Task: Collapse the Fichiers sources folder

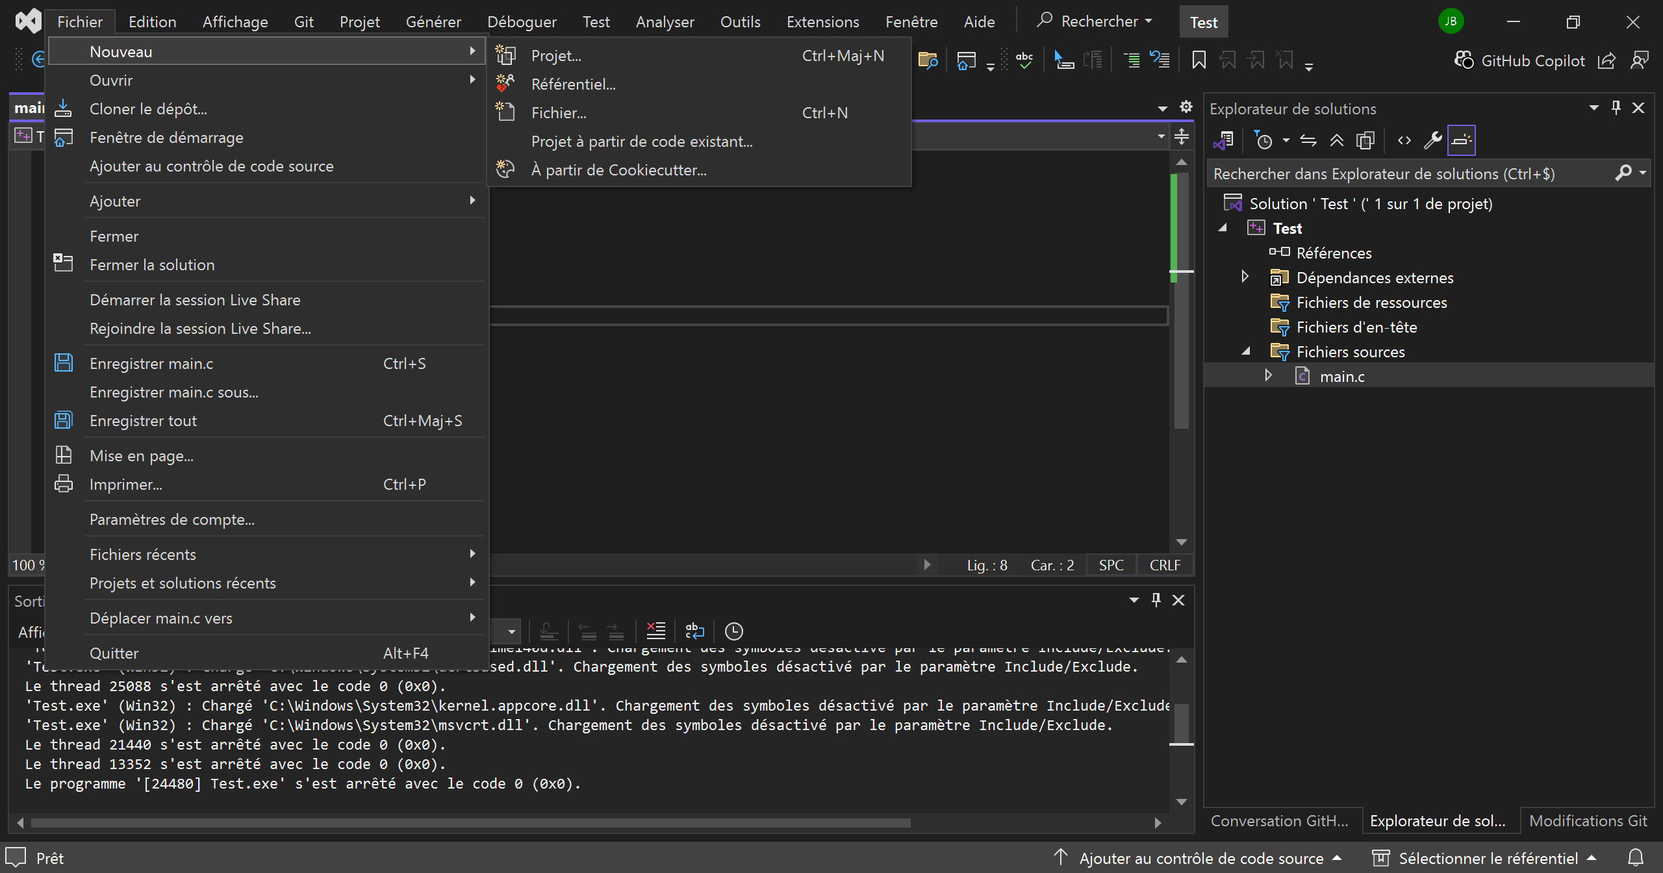Action: (1246, 351)
